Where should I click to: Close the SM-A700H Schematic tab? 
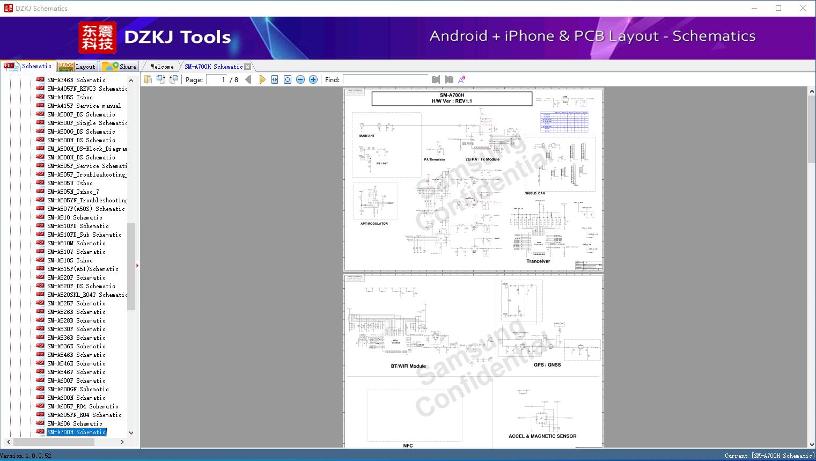(x=247, y=67)
